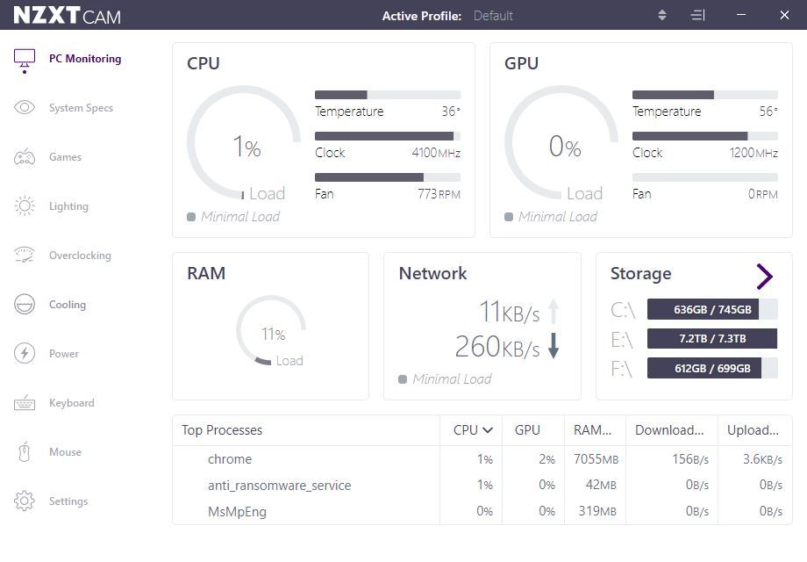Open the Active Profile switcher arrows
The image size is (807, 562).
tap(662, 16)
